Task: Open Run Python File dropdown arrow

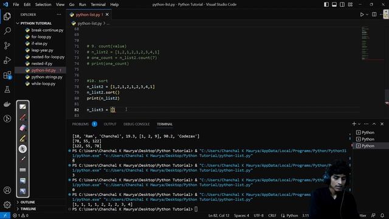Action: [x=367, y=15]
